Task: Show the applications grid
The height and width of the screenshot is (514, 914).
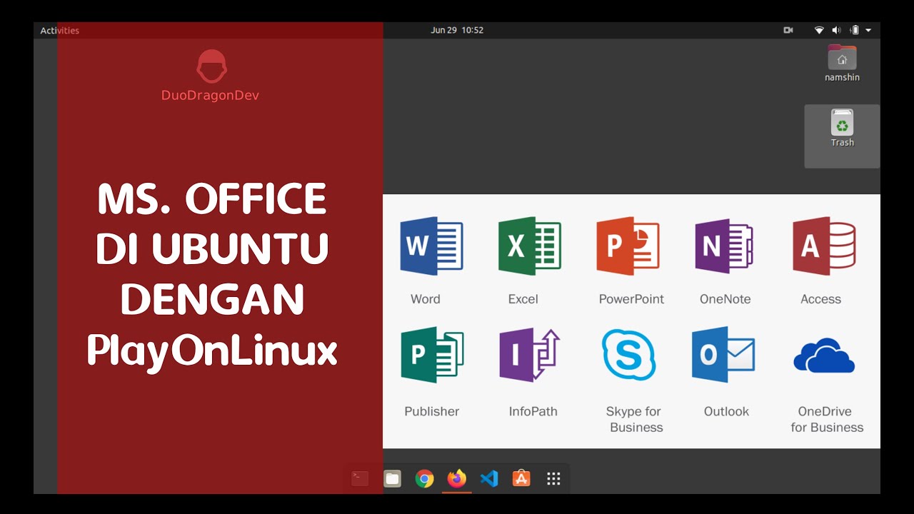Action: (x=553, y=479)
